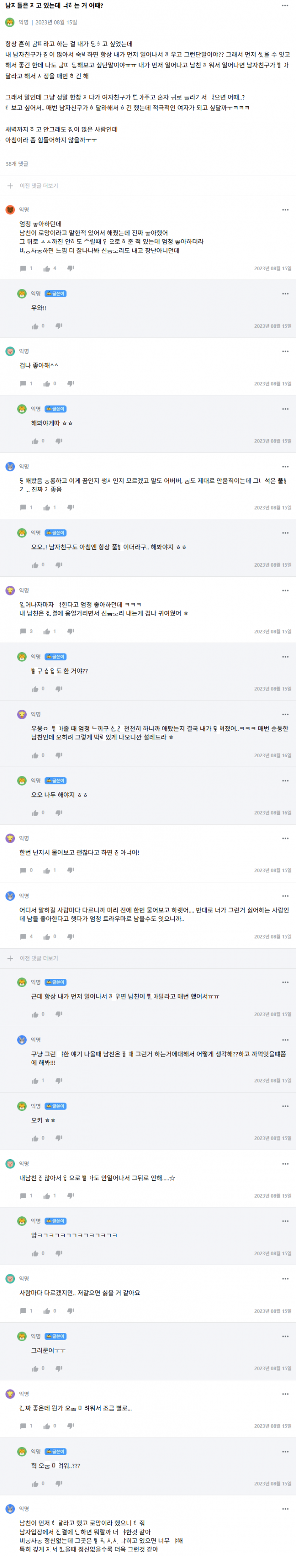Image resolution: width=296 pixels, height=1556 pixels.
Task: Thumbs-down the '헉 오줌 마려워..???' reply
Action: (58, 1484)
